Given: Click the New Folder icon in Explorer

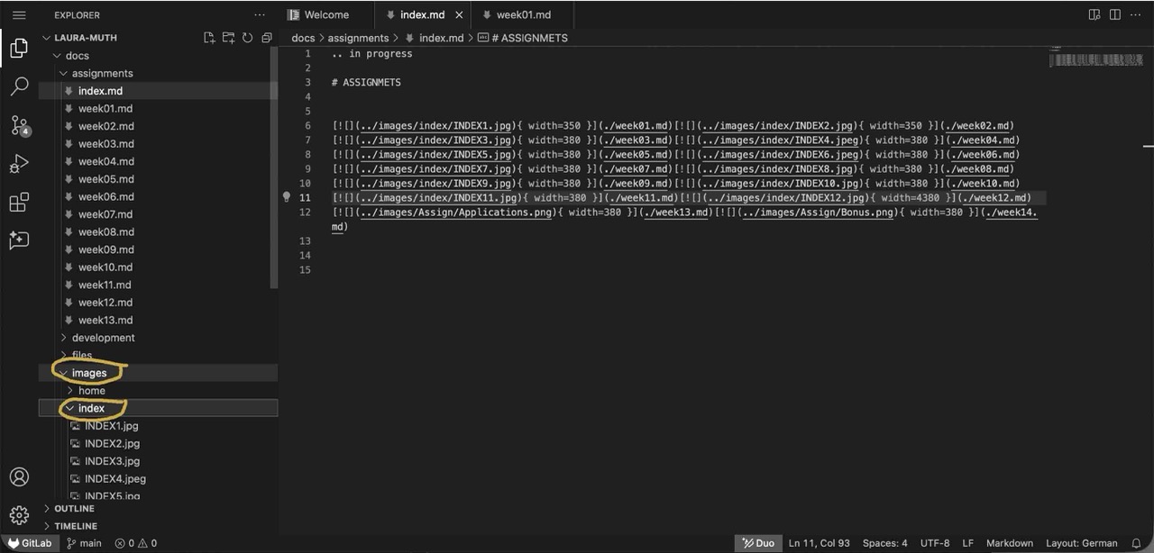Looking at the screenshot, I should [x=228, y=38].
